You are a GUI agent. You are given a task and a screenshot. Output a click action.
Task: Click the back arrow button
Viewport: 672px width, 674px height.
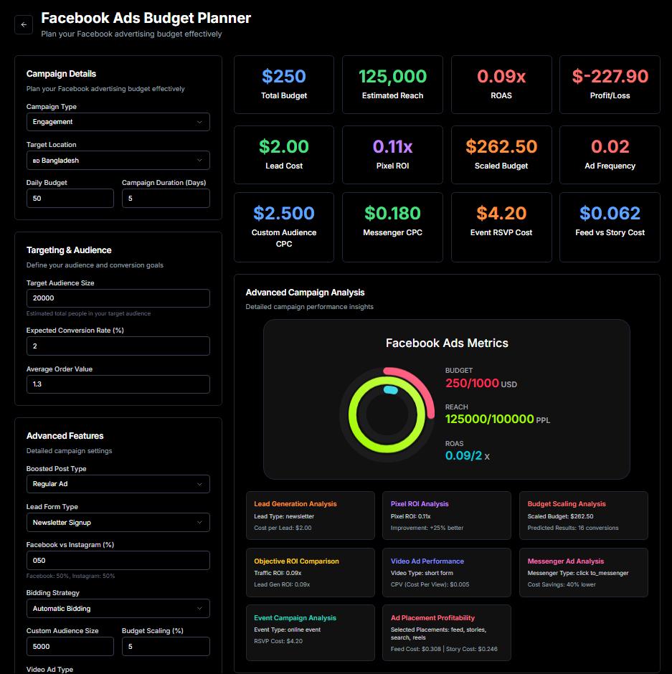pos(24,24)
